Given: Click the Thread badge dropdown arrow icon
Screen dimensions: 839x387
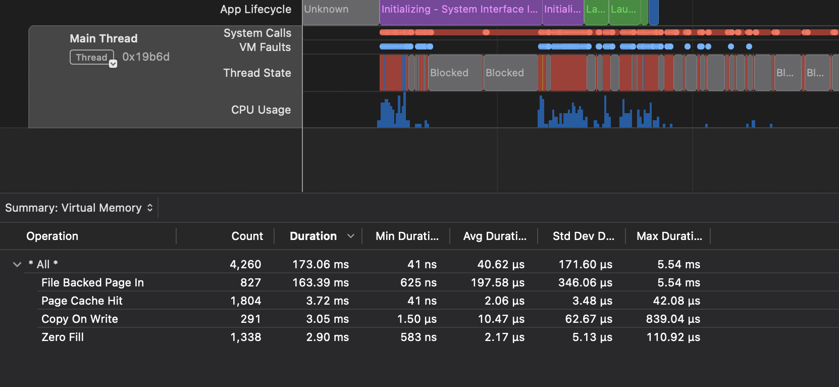Looking at the screenshot, I should (x=113, y=64).
